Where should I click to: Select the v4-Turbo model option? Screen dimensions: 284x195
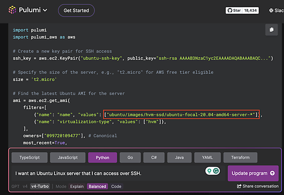(x=41, y=186)
